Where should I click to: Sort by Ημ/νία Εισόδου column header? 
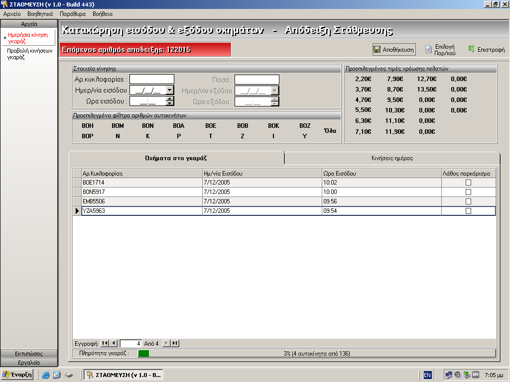(262, 174)
